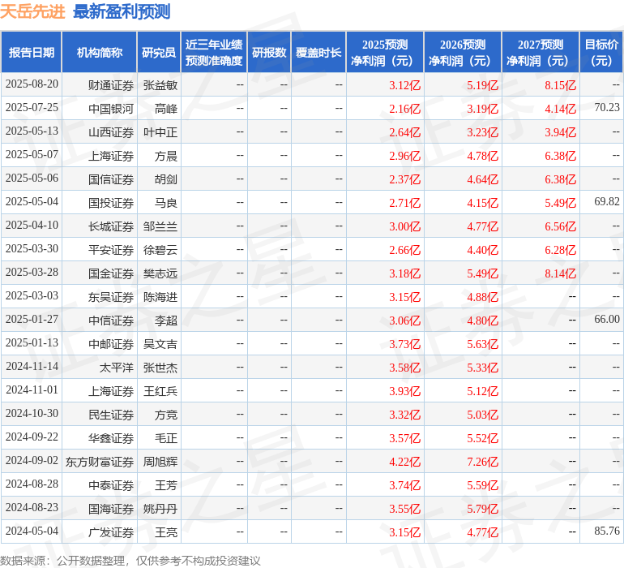Click analyst name 张世杰
The height and width of the screenshot is (568, 624).
(160, 368)
